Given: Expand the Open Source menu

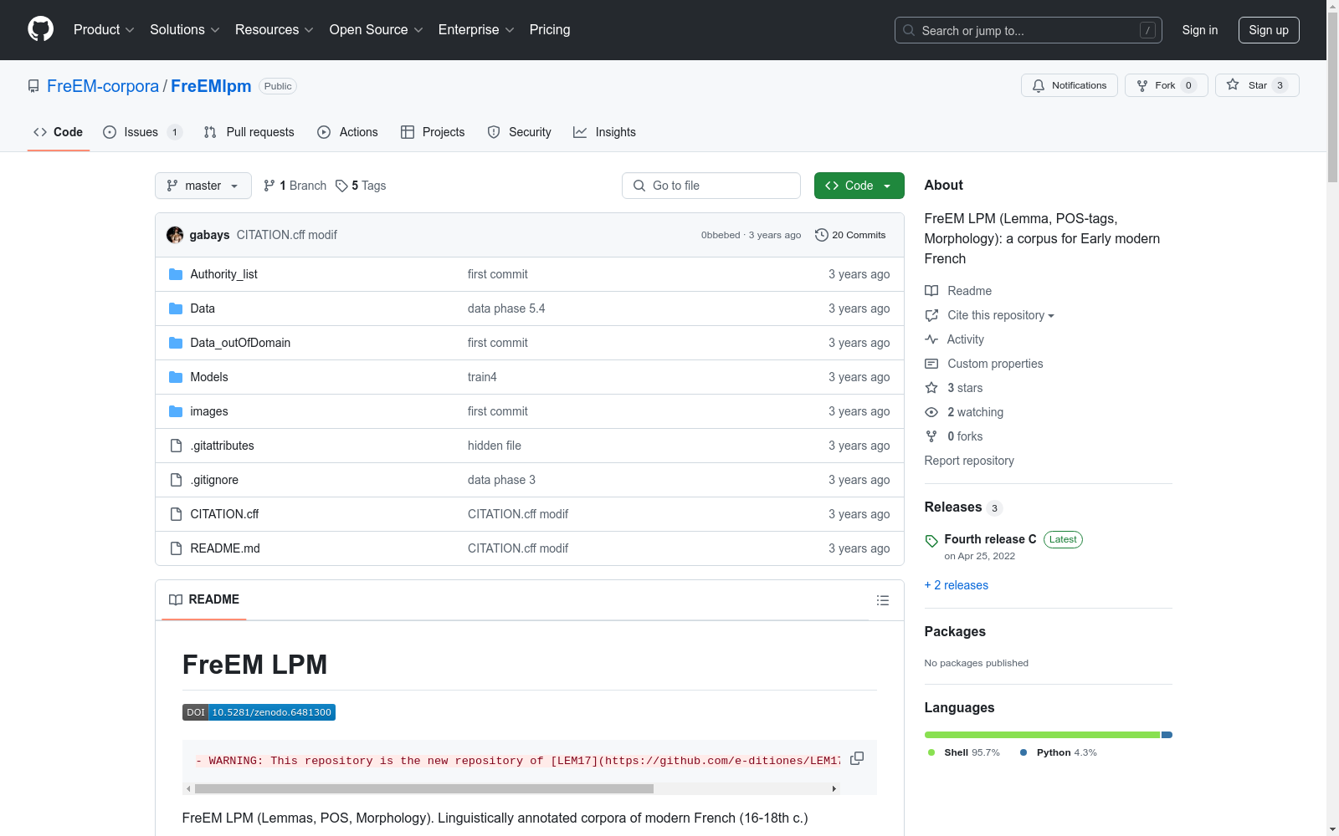Looking at the screenshot, I should (x=377, y=30).
